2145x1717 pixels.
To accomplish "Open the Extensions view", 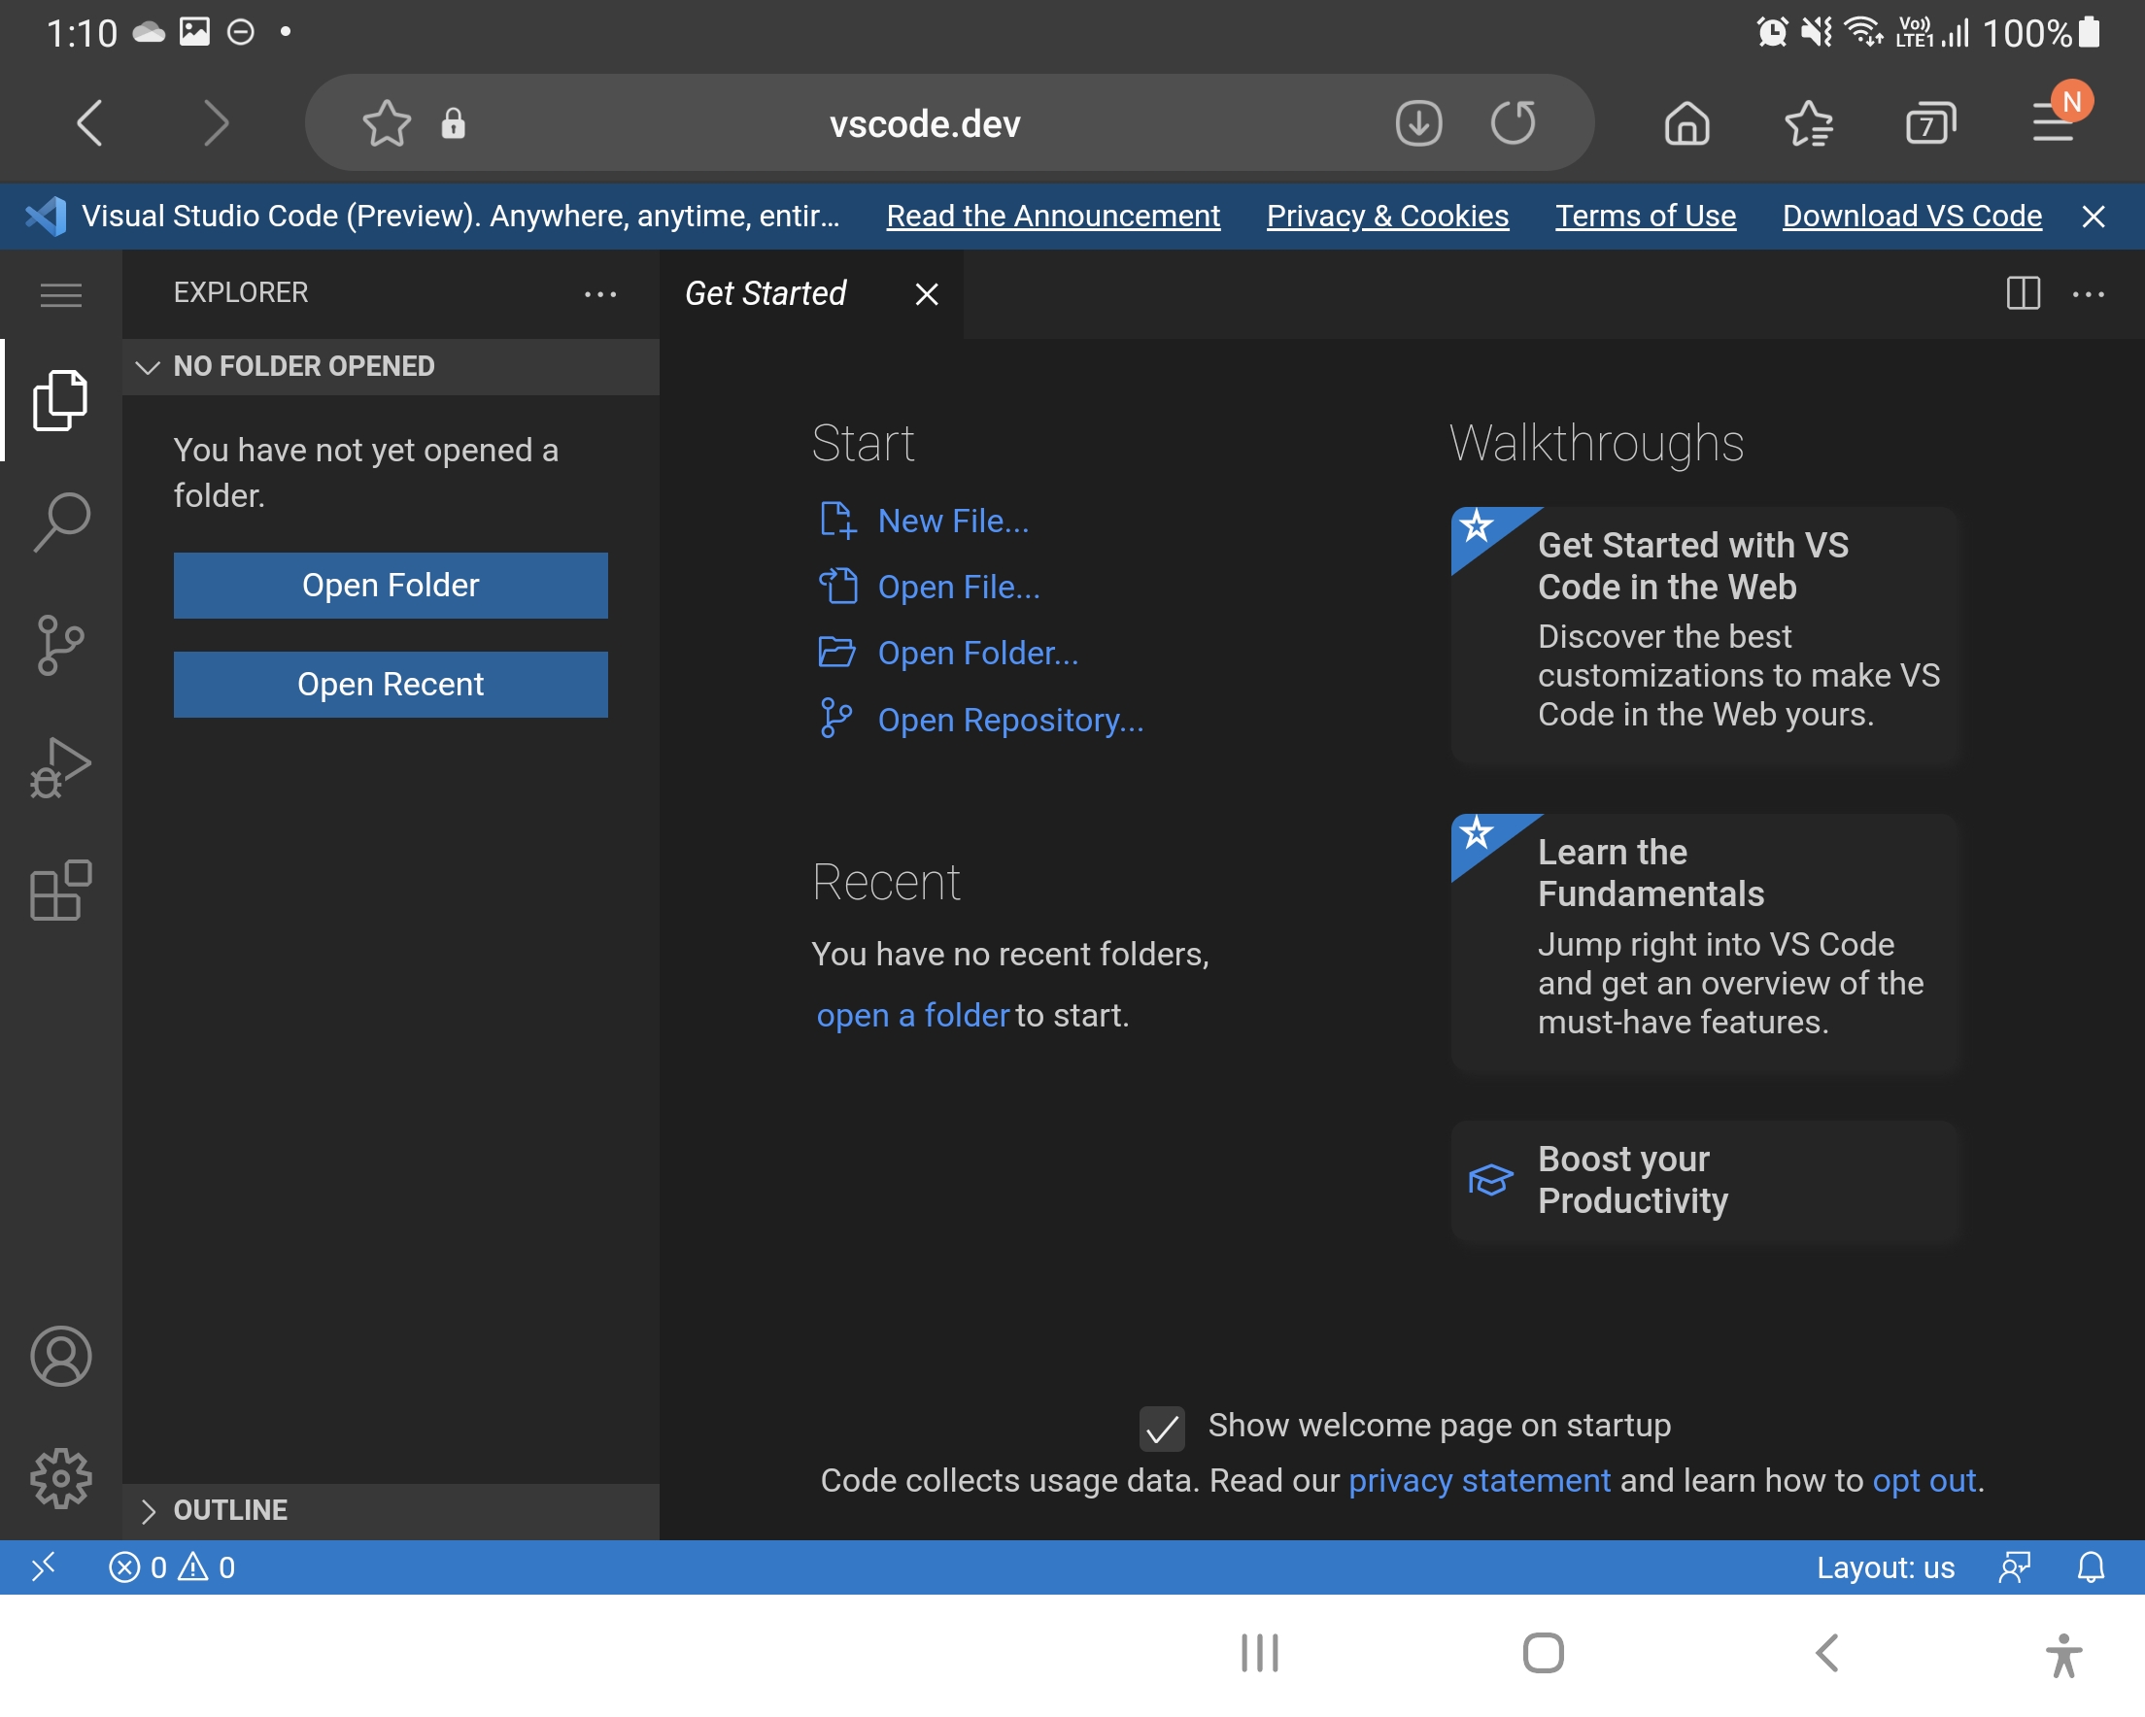I will (x=60, y=890).
